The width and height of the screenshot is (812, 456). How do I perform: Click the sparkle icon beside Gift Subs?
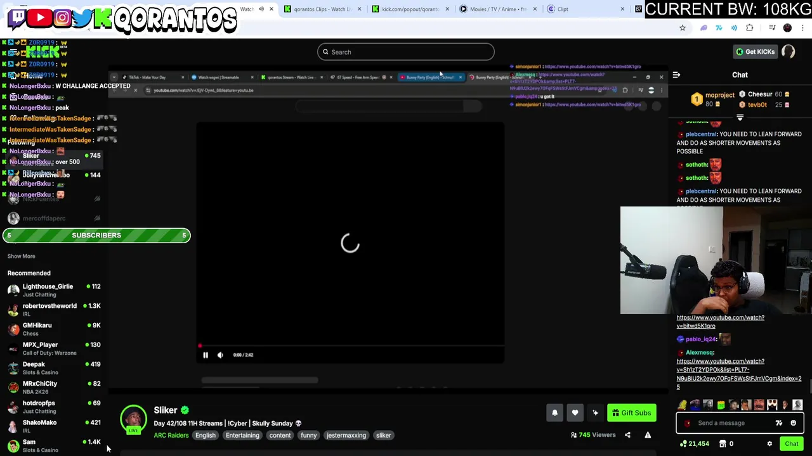coord(595,413)
